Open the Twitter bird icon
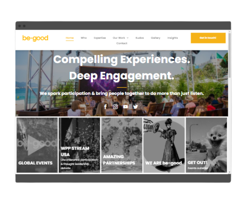The height and width of the screenshot is (202, 241). coord(135,107)
